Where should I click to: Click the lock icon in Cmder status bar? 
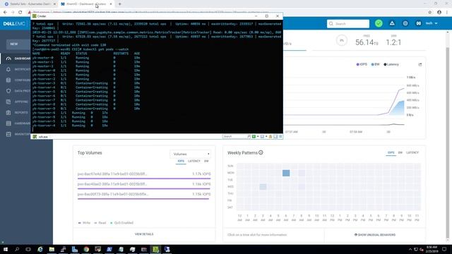(270, 136)
